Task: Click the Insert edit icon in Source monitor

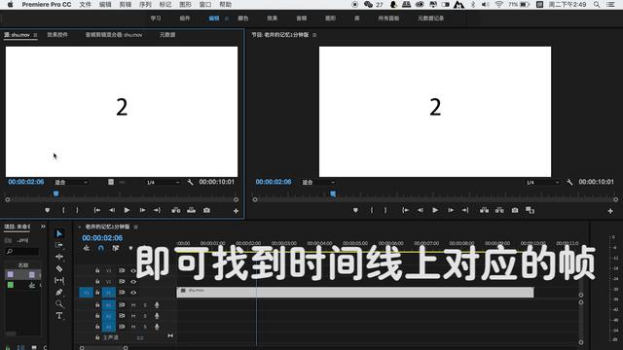Action: point(176,210)
